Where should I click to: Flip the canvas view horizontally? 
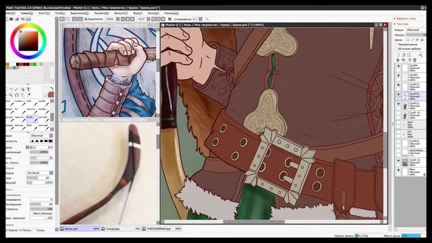coord(169,19)
